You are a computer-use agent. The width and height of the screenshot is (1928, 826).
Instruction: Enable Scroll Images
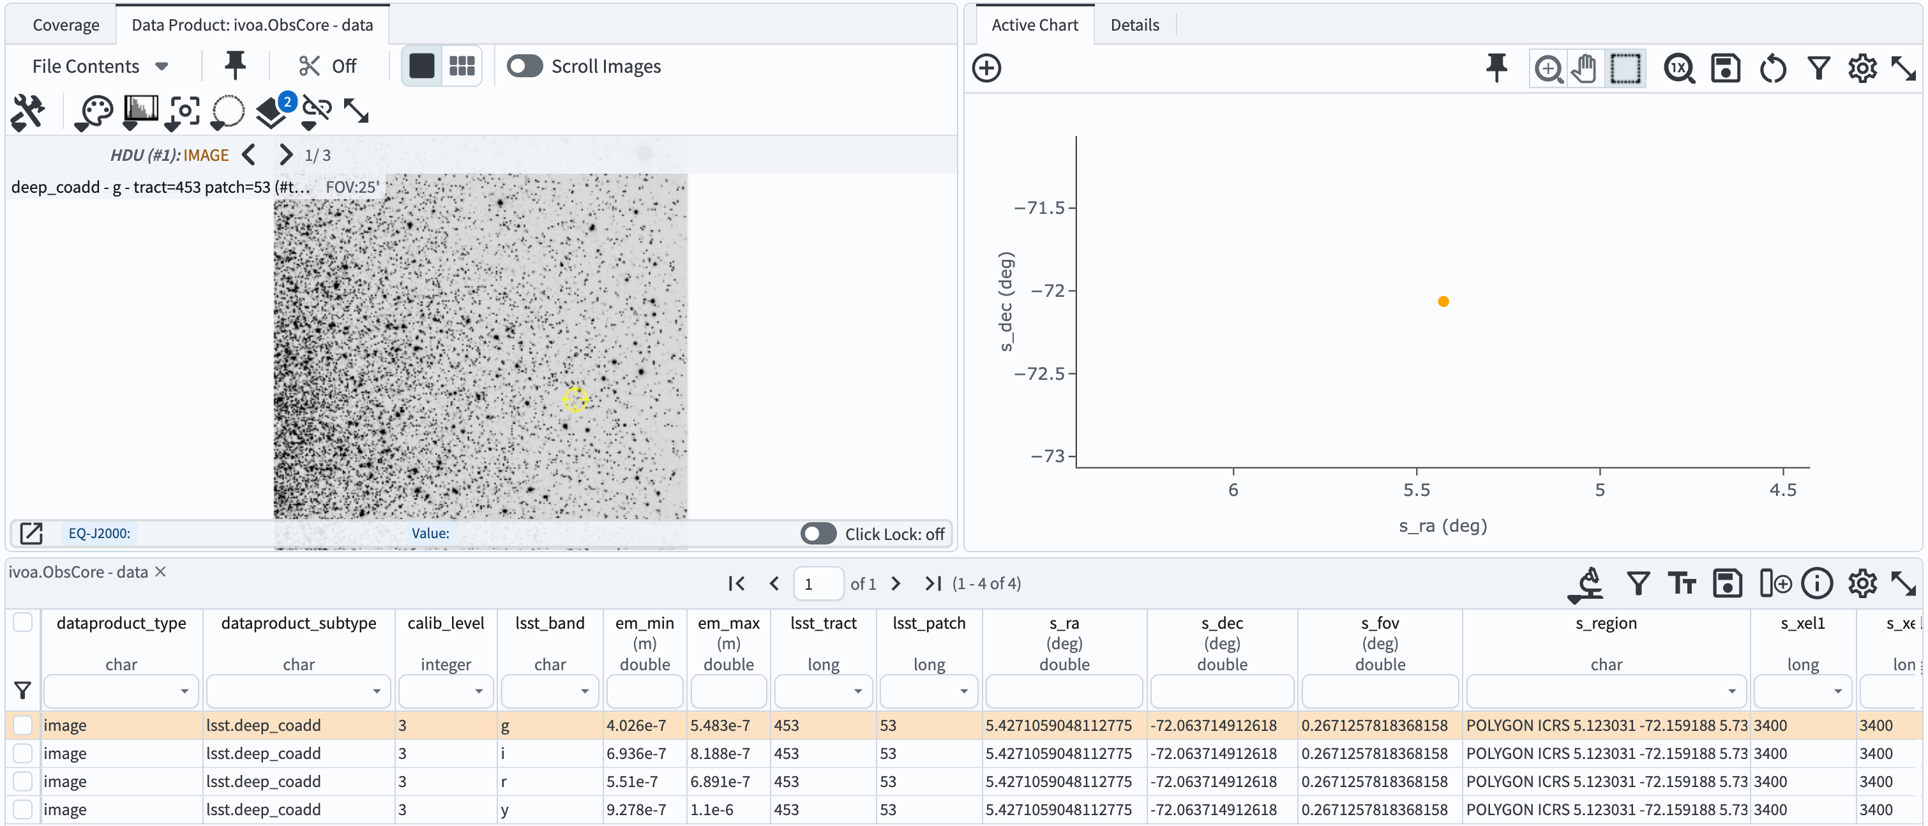click(x=525, y=66)
